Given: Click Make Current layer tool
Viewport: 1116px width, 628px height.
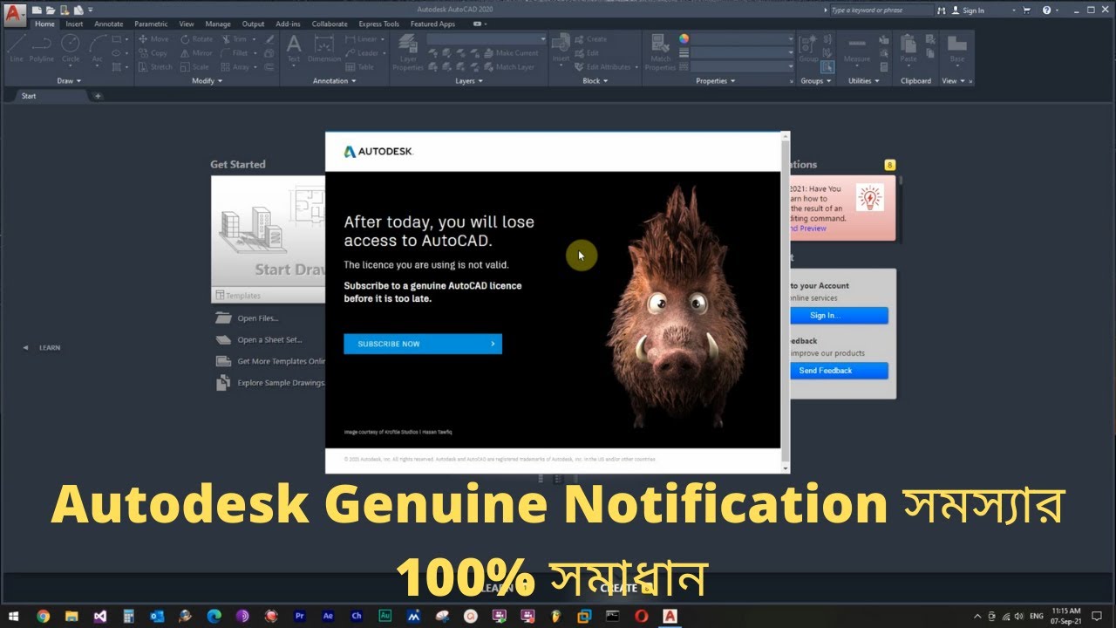Looking at the screenshot, I should [511, 53].
